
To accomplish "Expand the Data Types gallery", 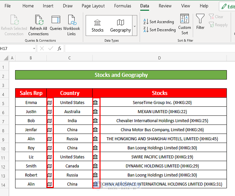I will [135, 26].
